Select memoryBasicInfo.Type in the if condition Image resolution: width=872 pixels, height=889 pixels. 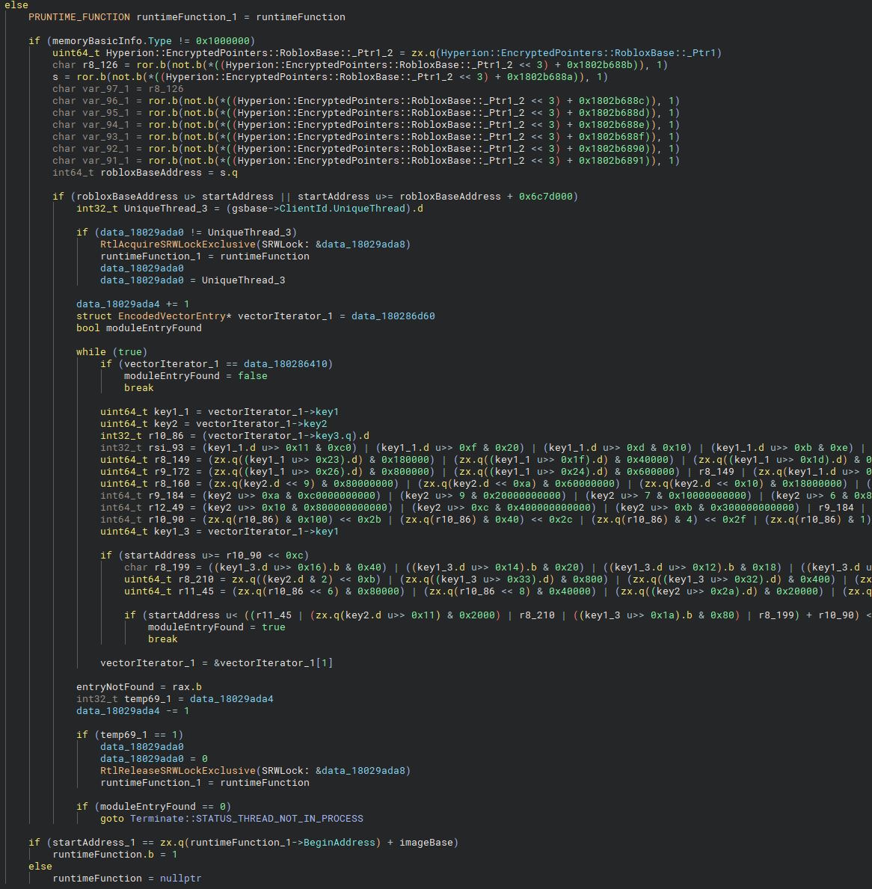pos(111,41)
